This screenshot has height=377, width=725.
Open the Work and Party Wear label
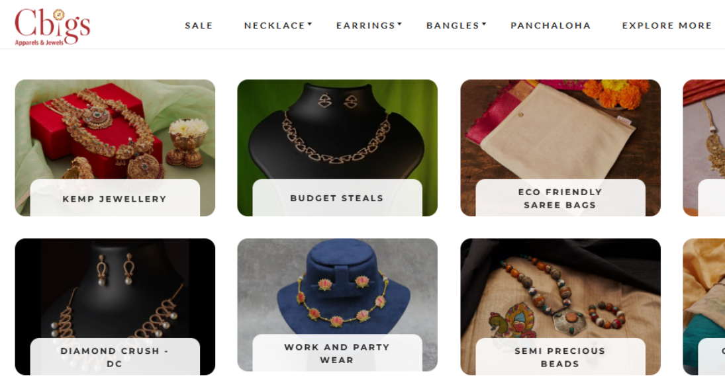(x=337, y=353)
